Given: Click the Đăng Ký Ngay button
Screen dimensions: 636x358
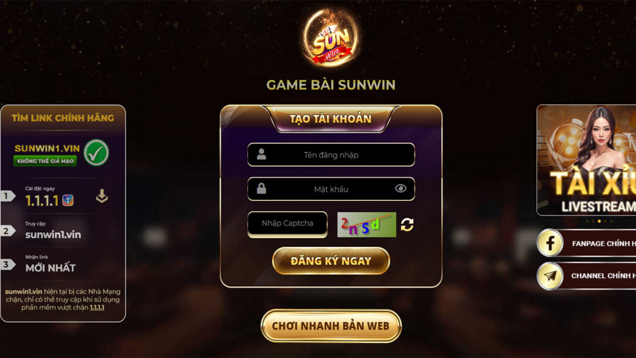Looking at the screenshot, I should 331,261.
